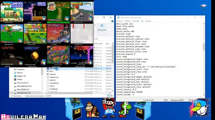
Task: Click the navigation pane scroll-down arrow
Action: tap(42, 93)
